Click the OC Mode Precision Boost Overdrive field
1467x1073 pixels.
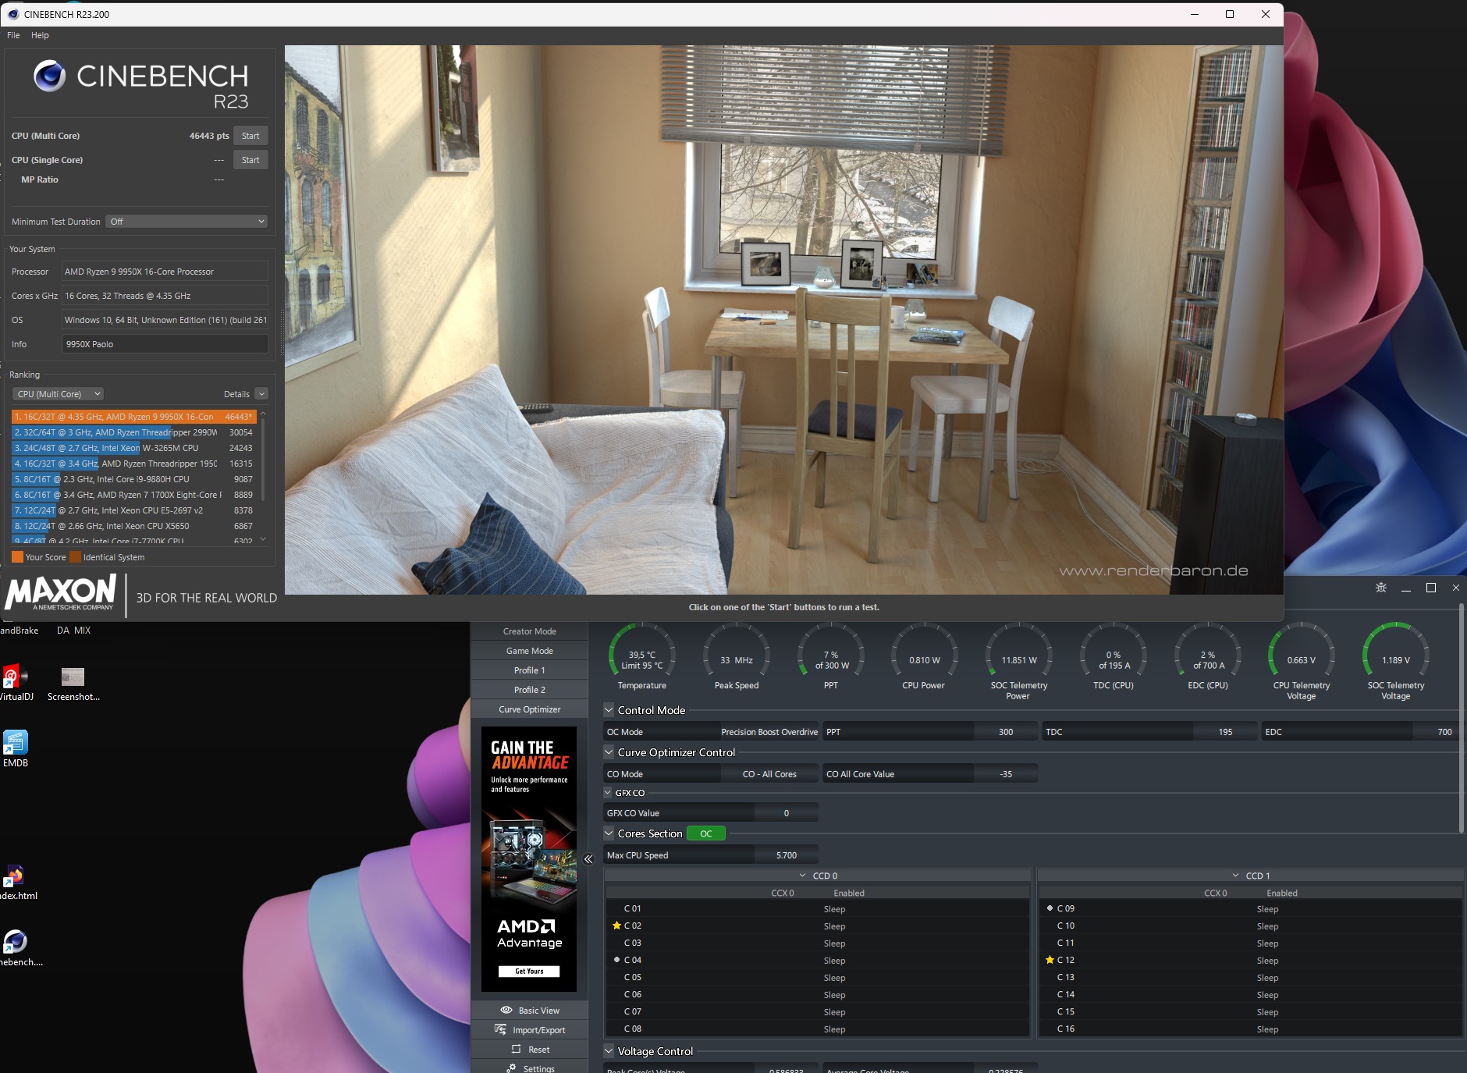pyautogui.click(x=711, y=732)
